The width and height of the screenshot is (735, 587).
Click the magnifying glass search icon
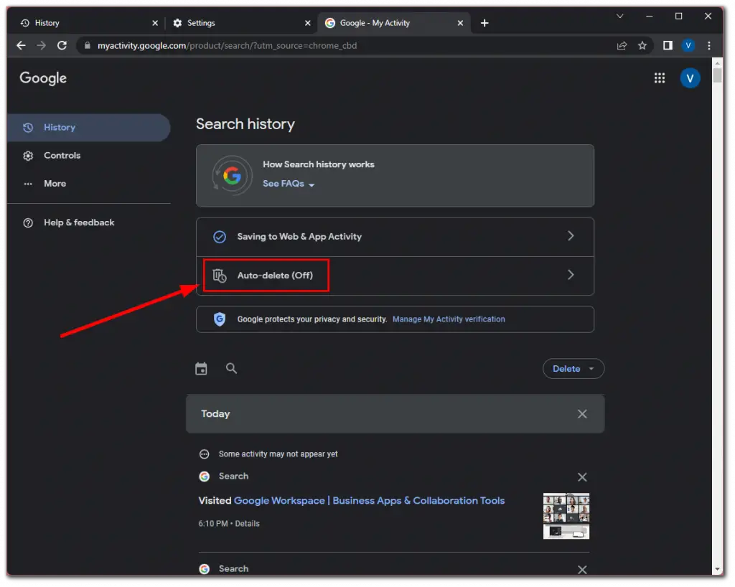click(x=231, y=368)
